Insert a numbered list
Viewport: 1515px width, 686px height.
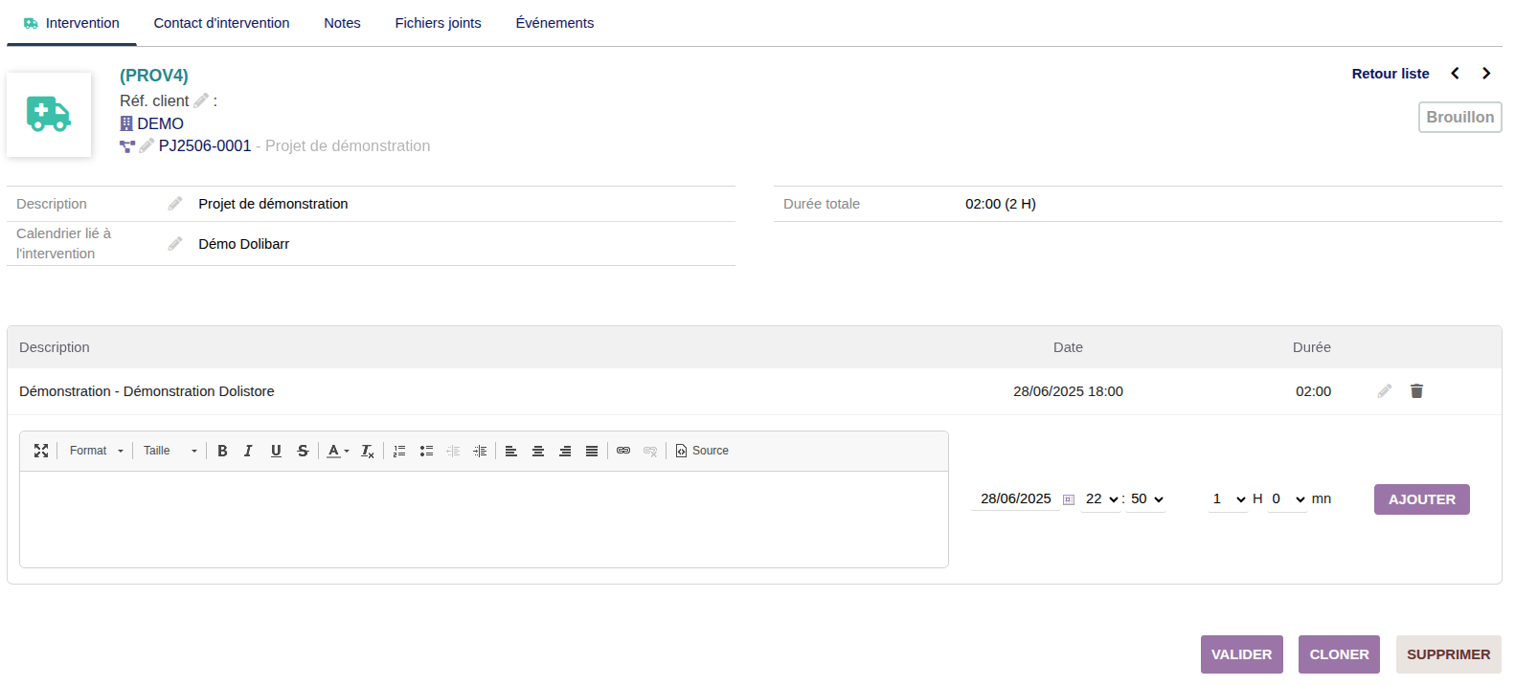tap(399, 451)
